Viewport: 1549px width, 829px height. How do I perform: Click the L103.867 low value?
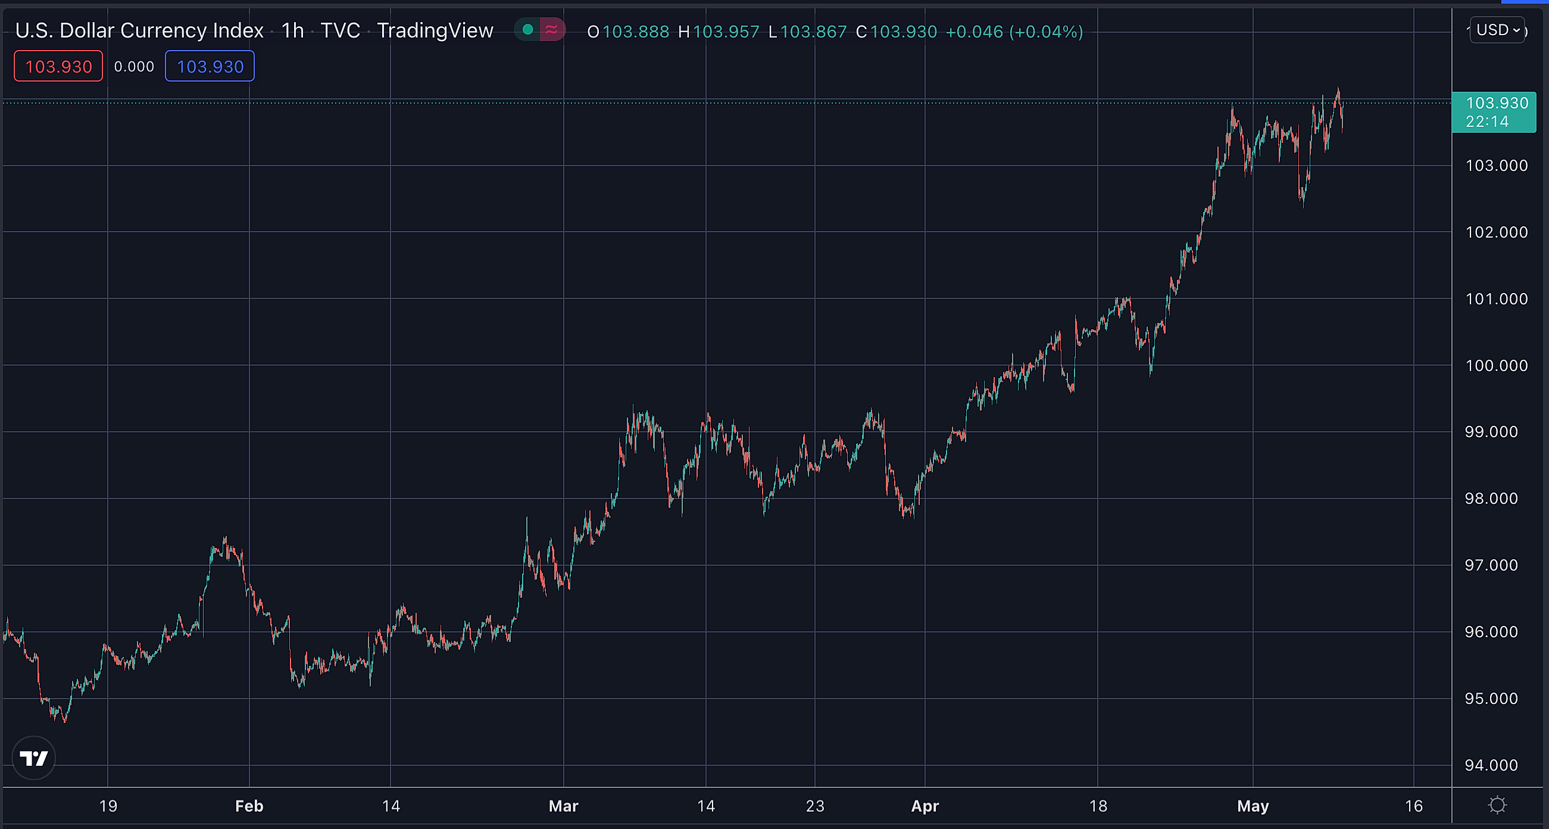click(808, 32)
